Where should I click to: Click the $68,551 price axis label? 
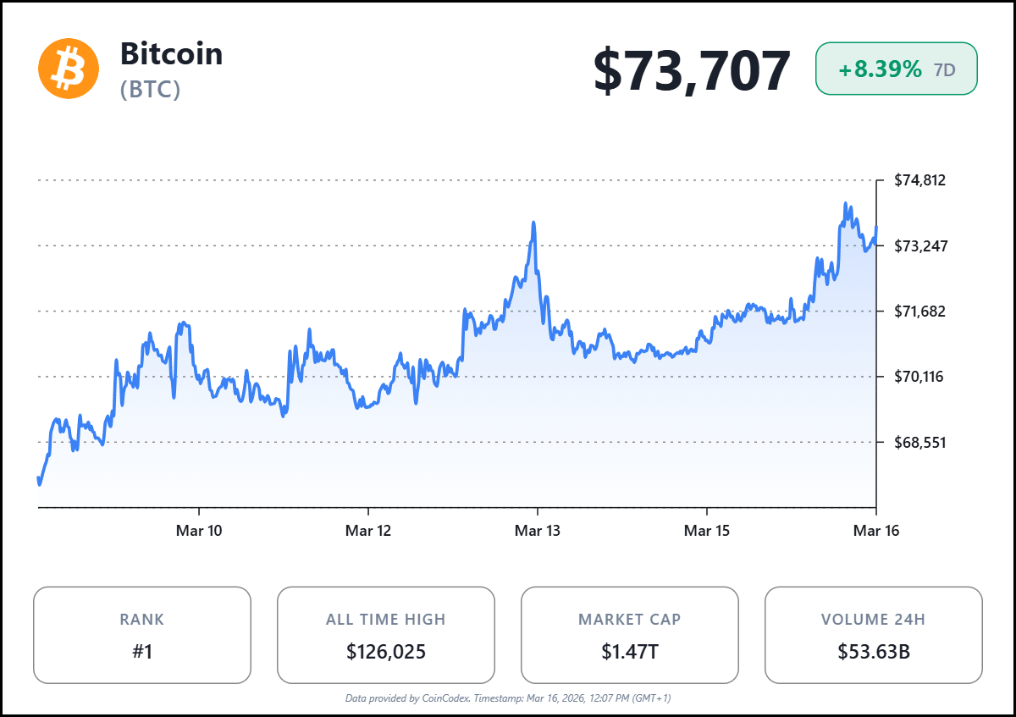(919, 442)
